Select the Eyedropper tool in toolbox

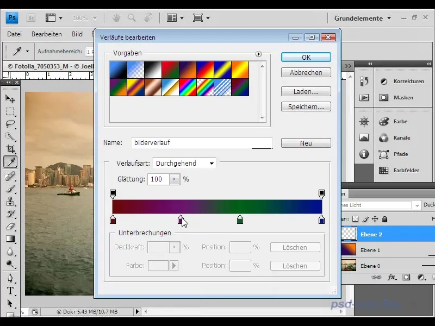10,161
